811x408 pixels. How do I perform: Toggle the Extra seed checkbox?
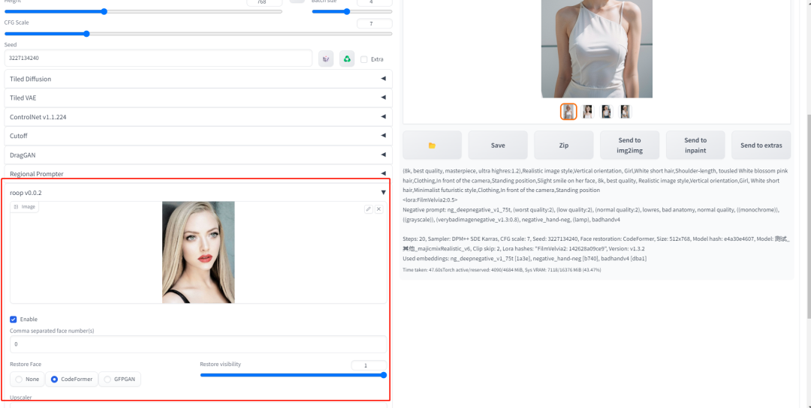point(364,59)
